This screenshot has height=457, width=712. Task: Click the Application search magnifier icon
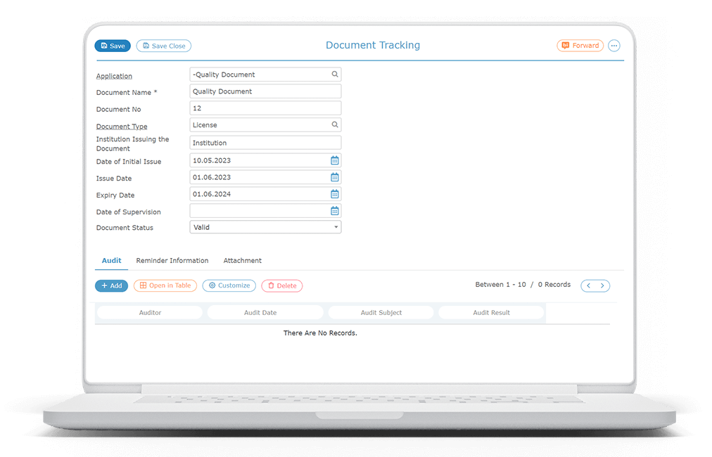(335, 74)
